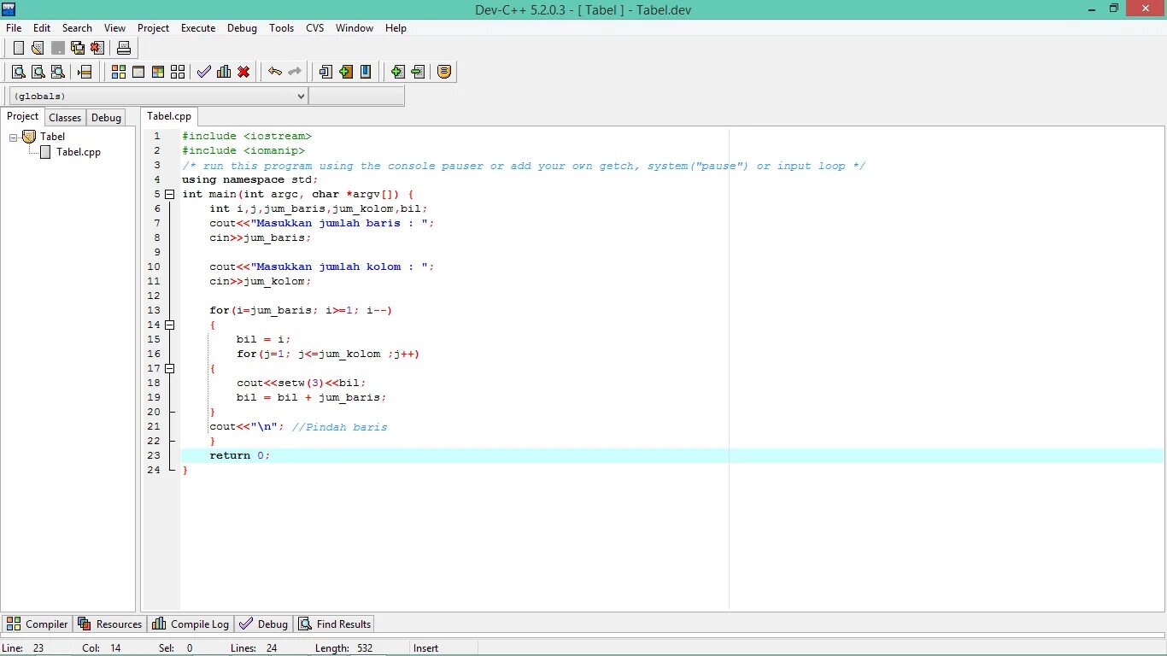
Task: Open the Execute menu
Action: click(x=198, y=28)
